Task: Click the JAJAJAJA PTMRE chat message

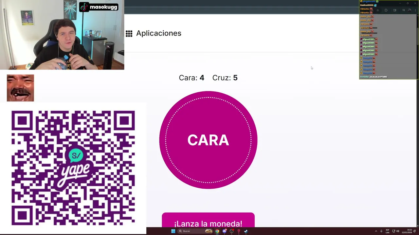Action: click(373, 77)
